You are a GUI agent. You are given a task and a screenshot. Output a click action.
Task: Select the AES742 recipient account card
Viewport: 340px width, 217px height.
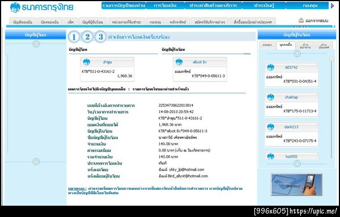[291, 75]
